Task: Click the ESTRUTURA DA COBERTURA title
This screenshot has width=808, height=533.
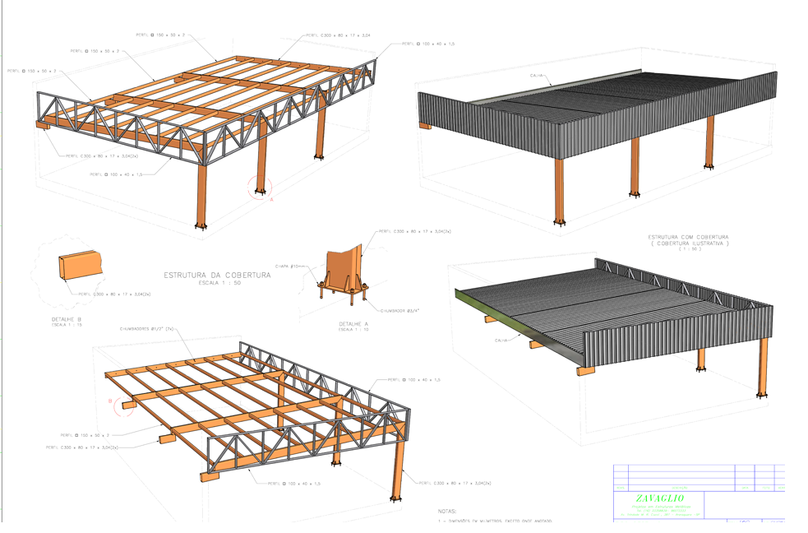Action: click(217, 275)
